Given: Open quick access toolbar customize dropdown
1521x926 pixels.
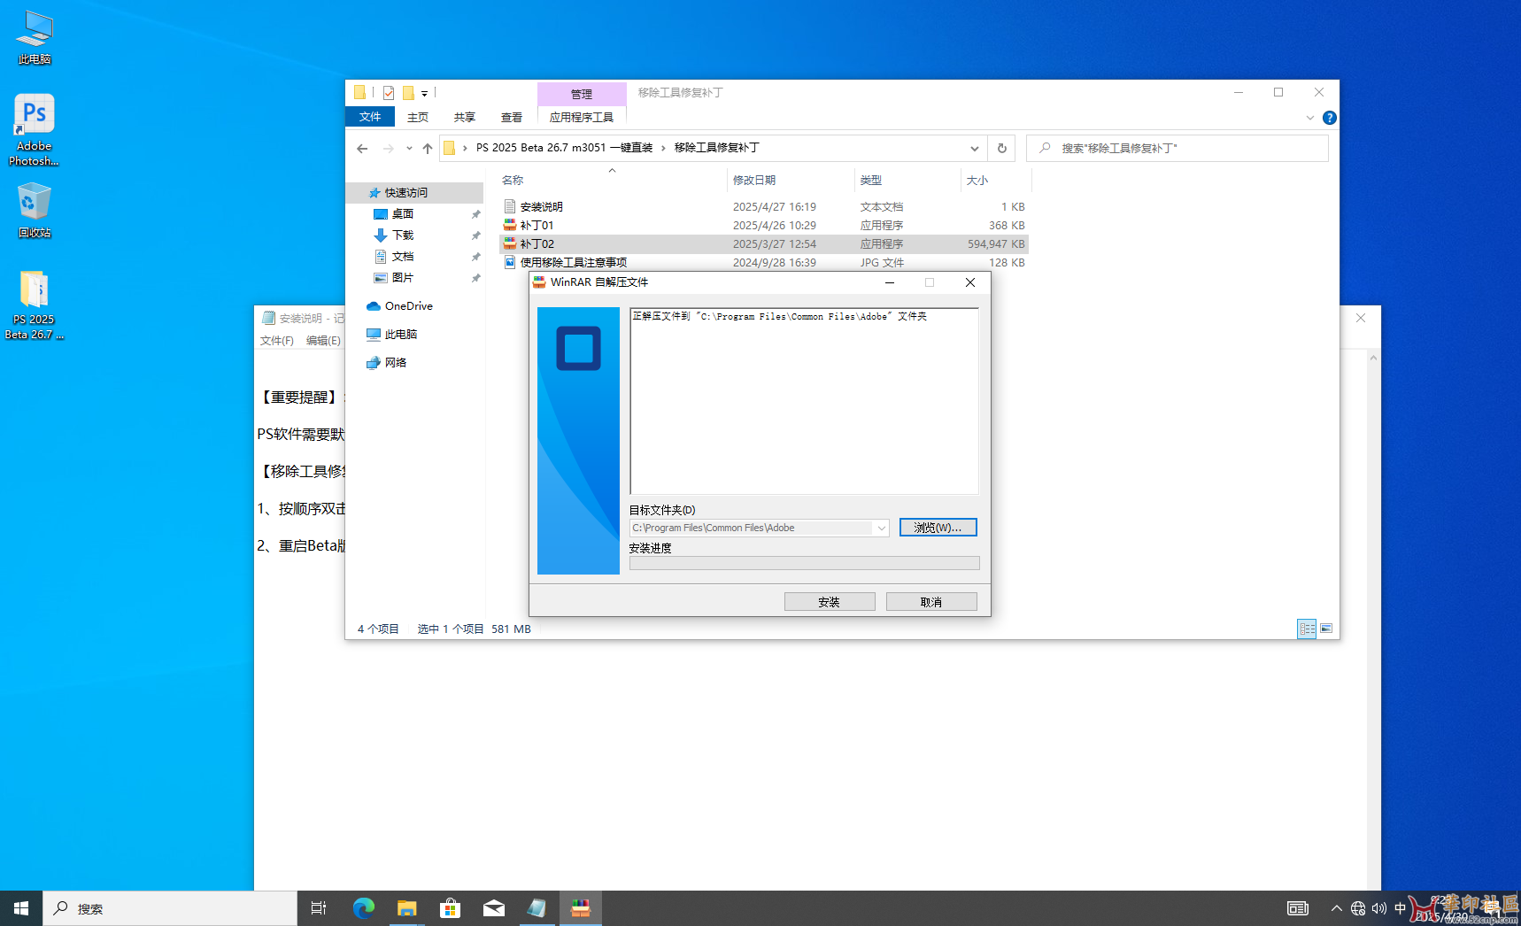Looking at the screenshot, I should click(x=425, y=93).
